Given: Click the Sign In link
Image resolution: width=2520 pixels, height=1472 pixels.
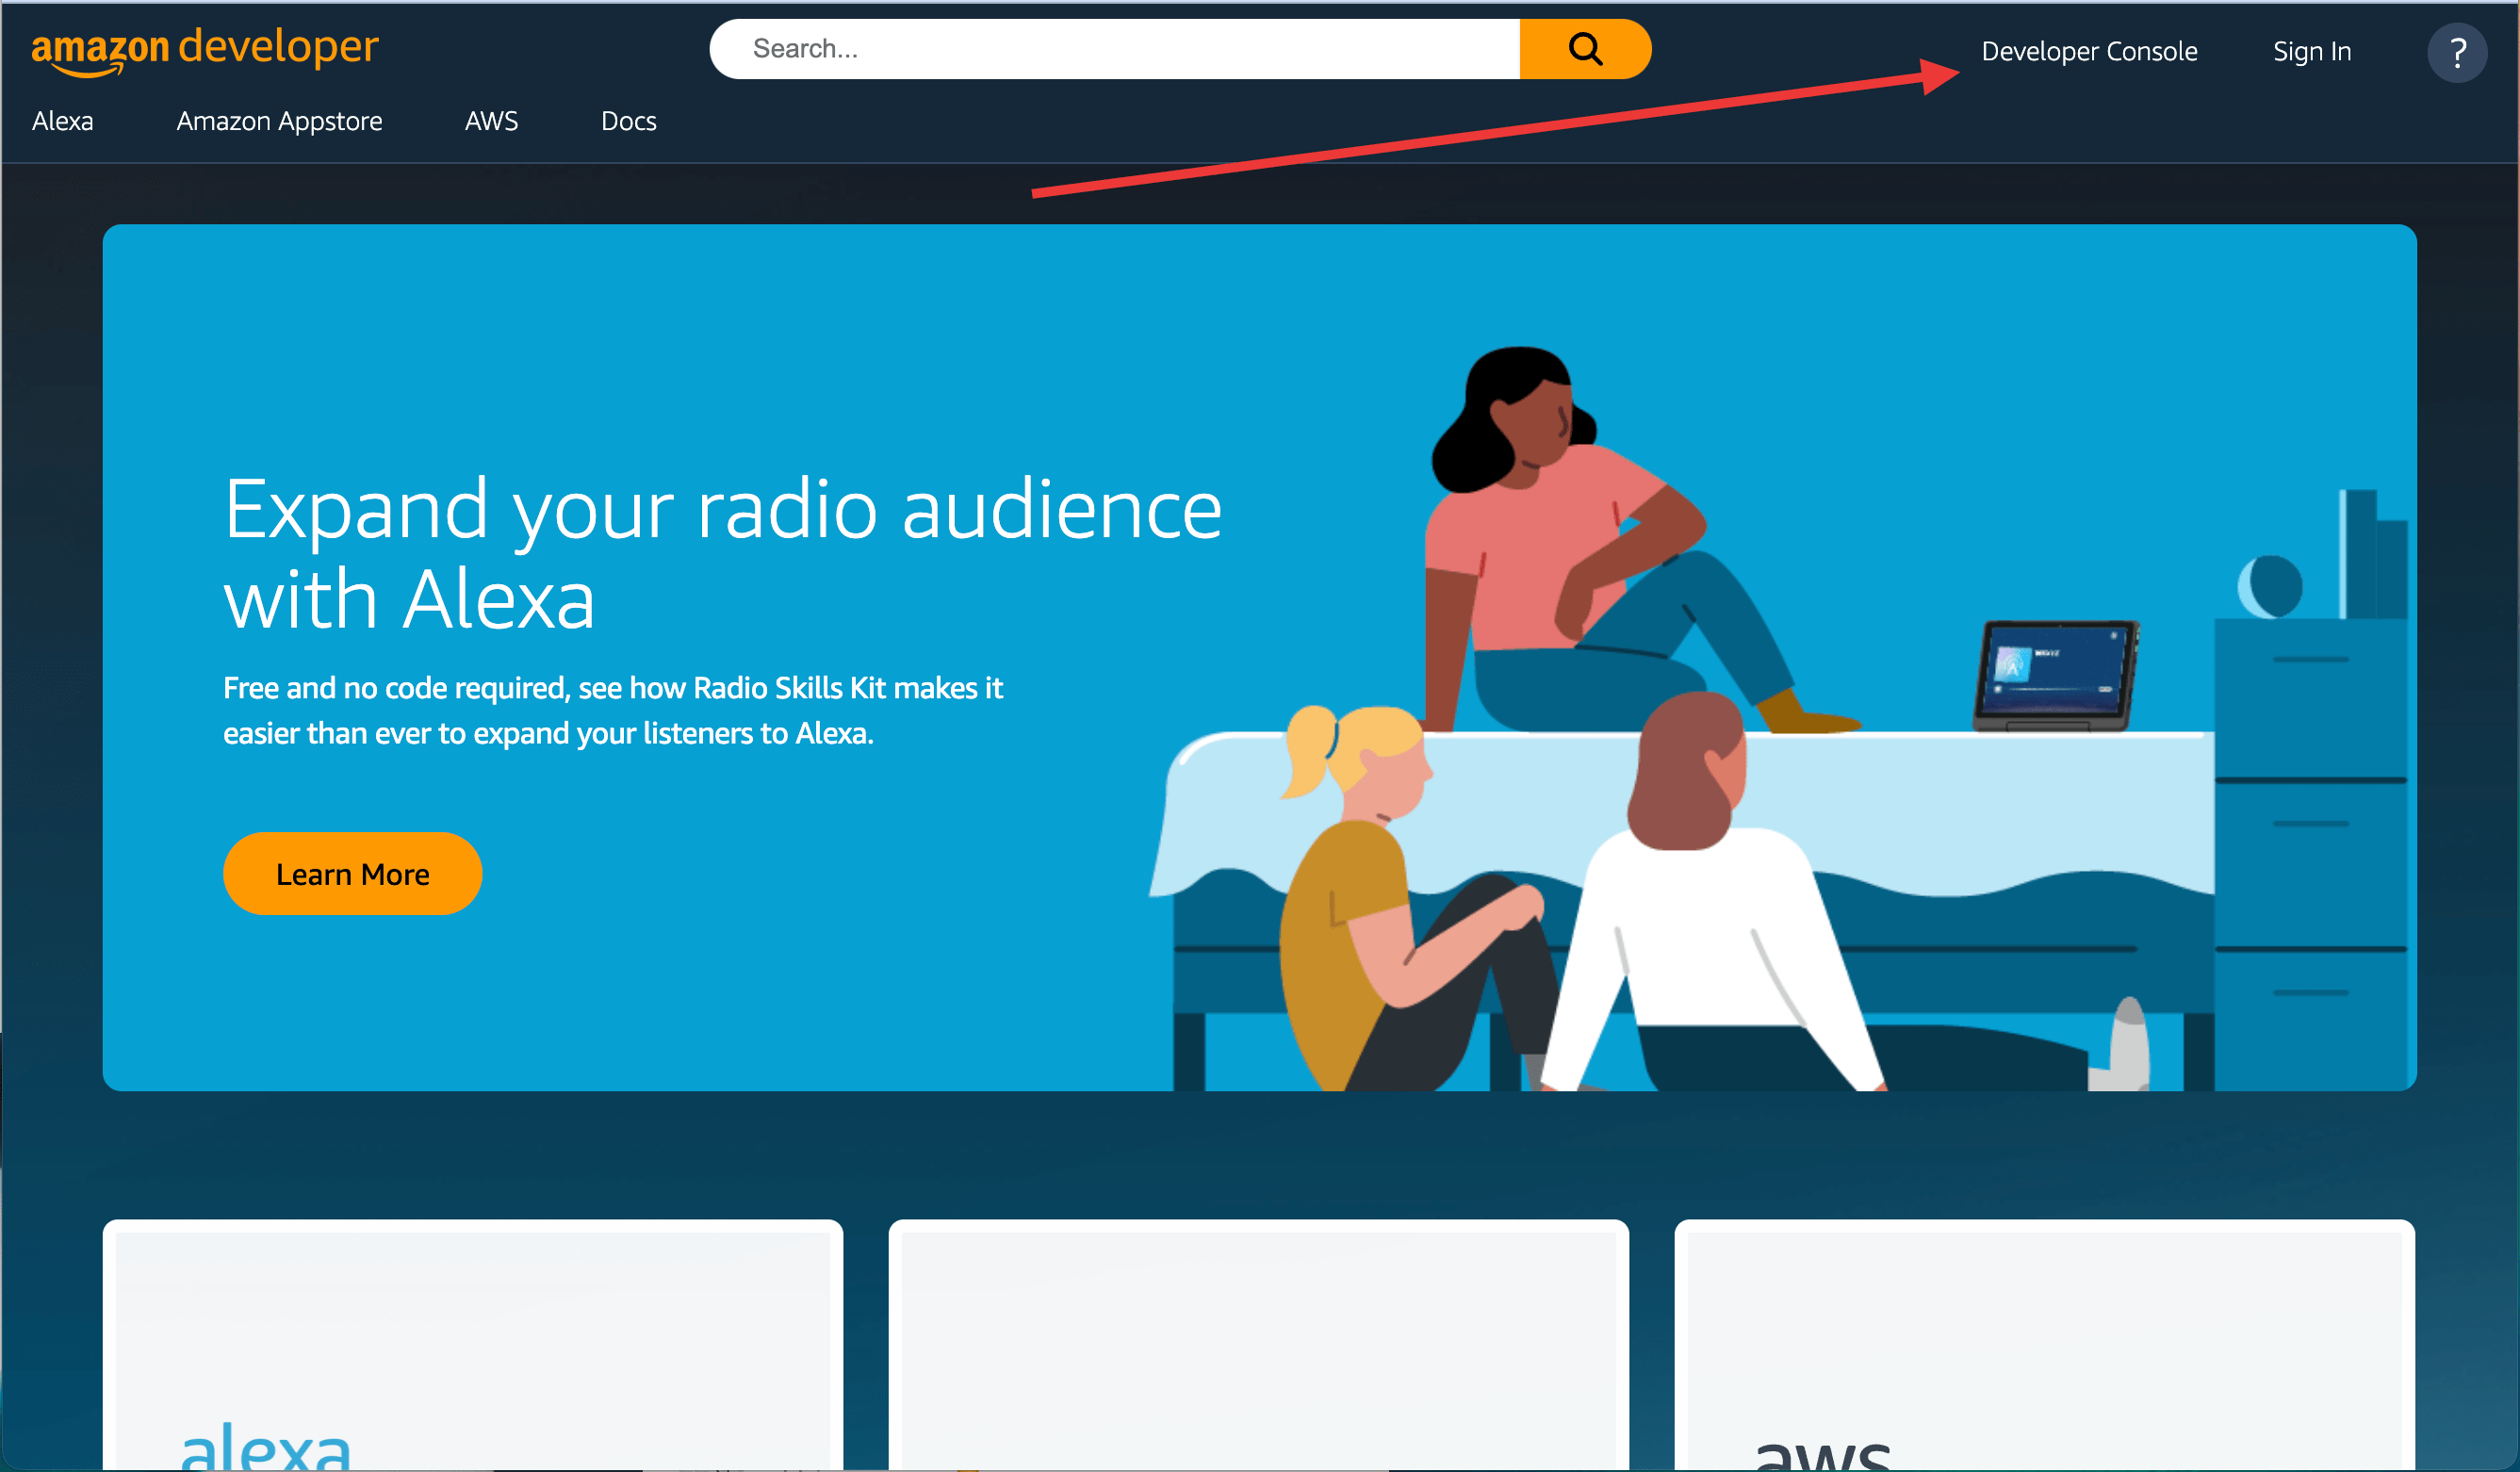Looking at the screenshot, I should [2312, 51].
